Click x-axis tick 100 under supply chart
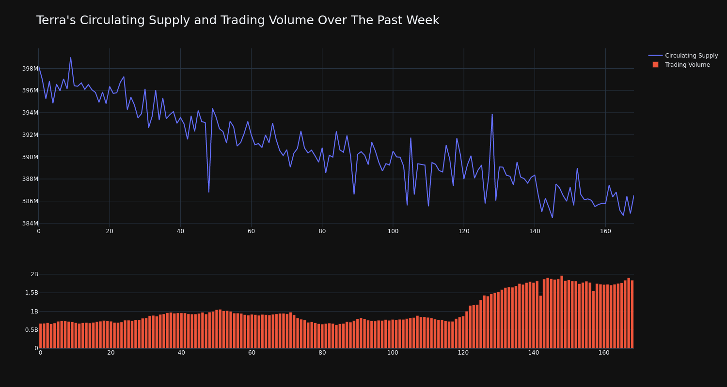Screen dimensions: 727x387 pyautogui.click(x=393, y=231)
